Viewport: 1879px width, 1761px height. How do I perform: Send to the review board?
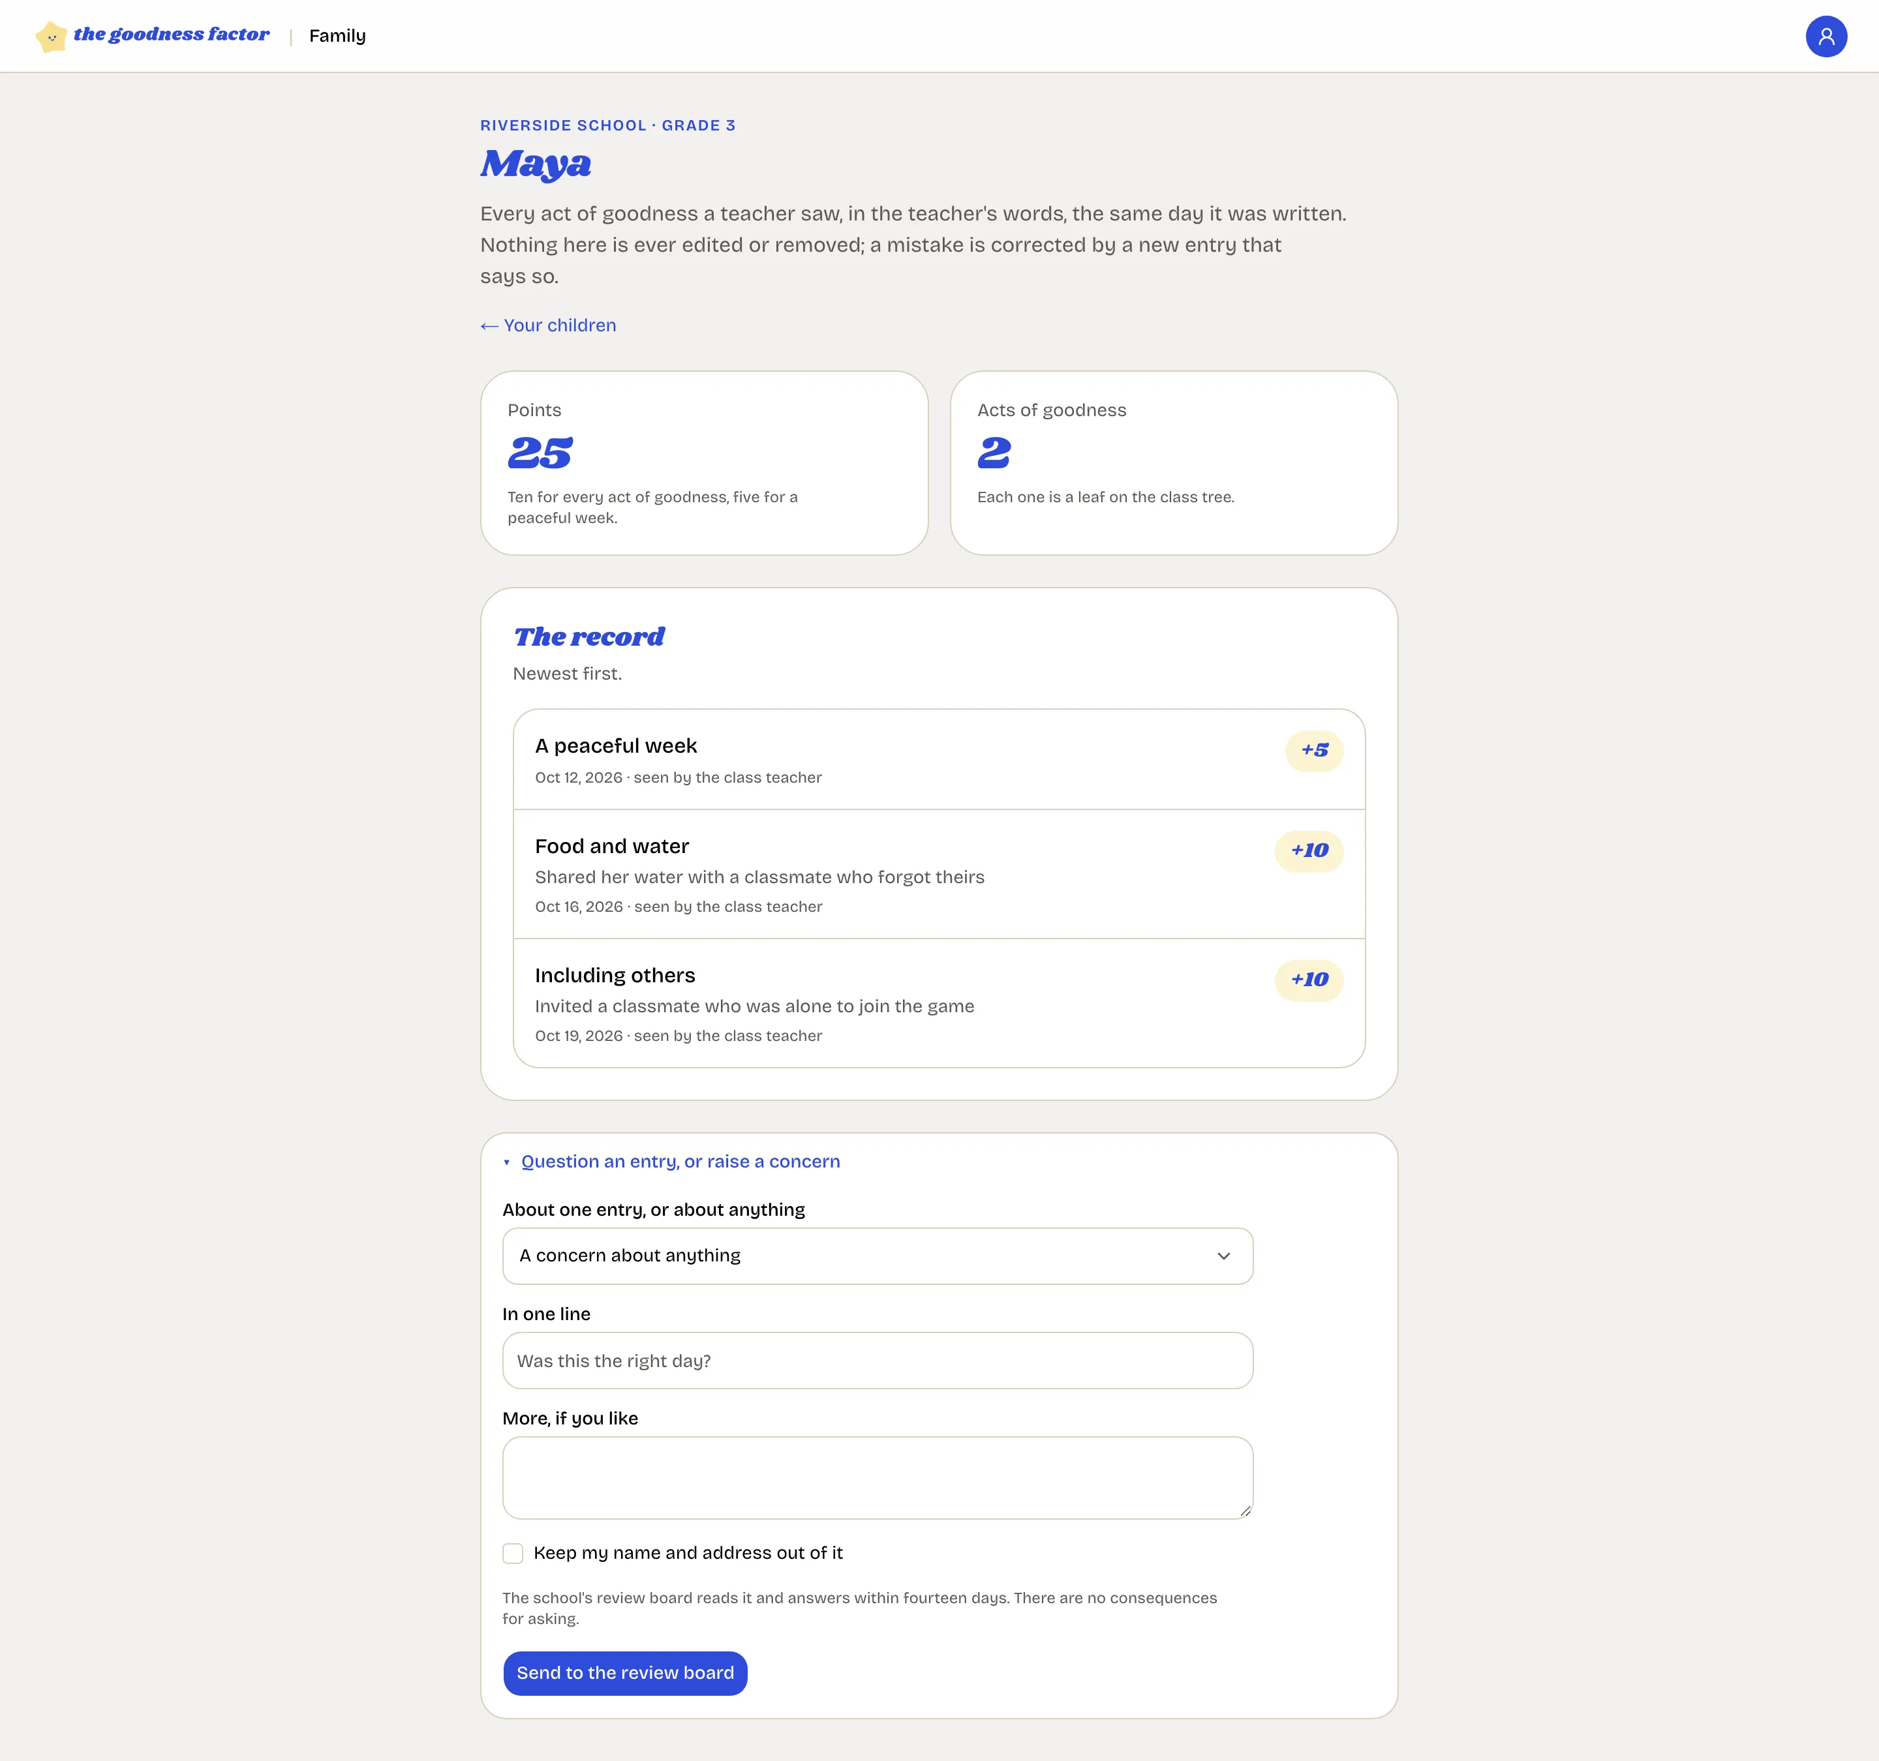coord(625,1673)
